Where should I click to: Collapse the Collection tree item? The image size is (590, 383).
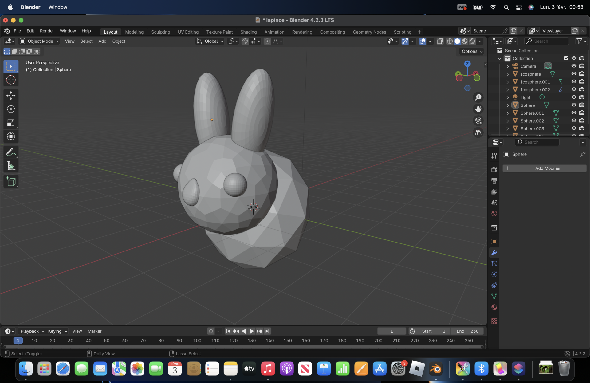point(499,58)
